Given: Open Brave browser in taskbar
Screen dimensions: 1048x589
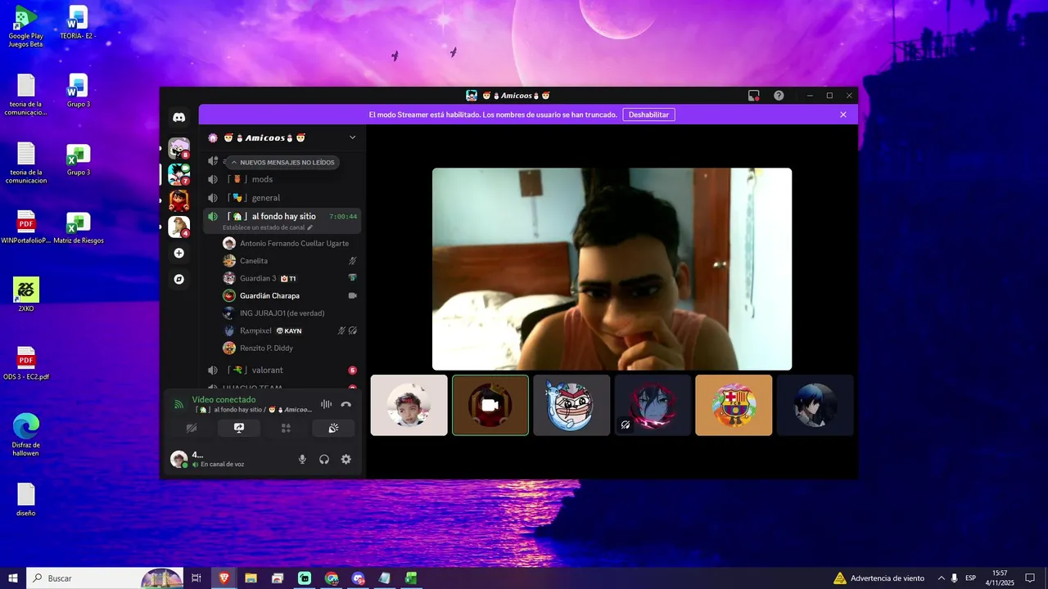Looking at the screenshot, I should 224,578.
